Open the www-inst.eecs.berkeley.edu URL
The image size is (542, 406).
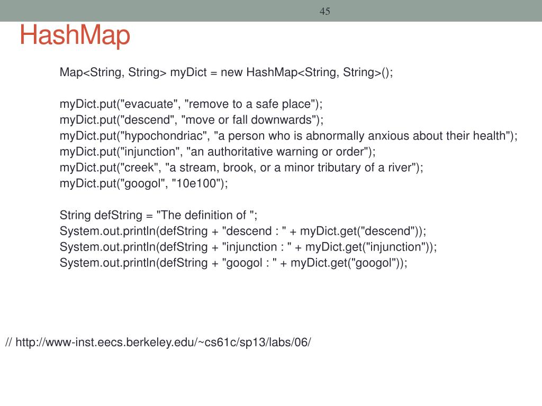163,343
